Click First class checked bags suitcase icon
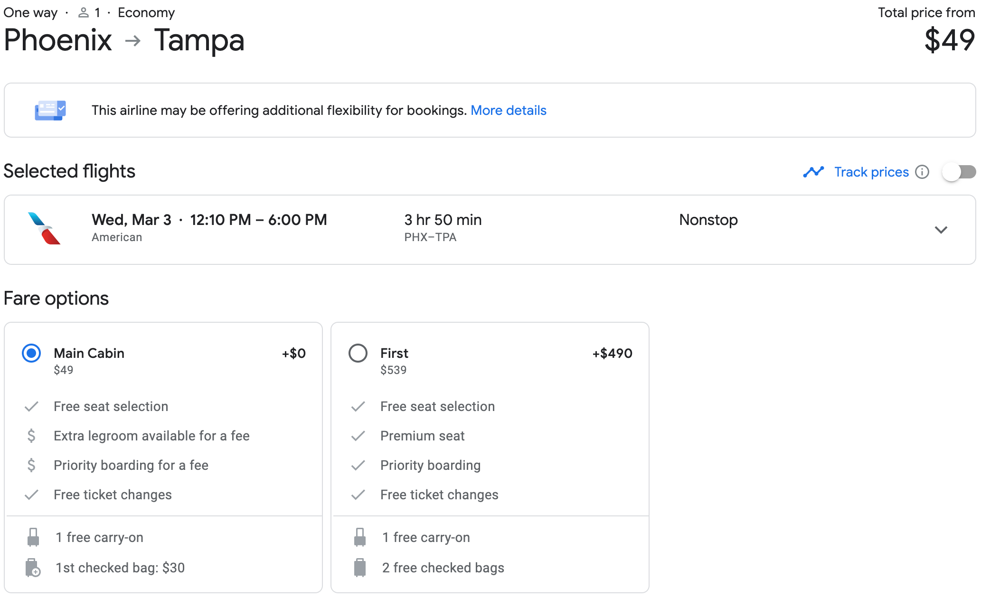This screenshot has height=598, width=981. 360,568
